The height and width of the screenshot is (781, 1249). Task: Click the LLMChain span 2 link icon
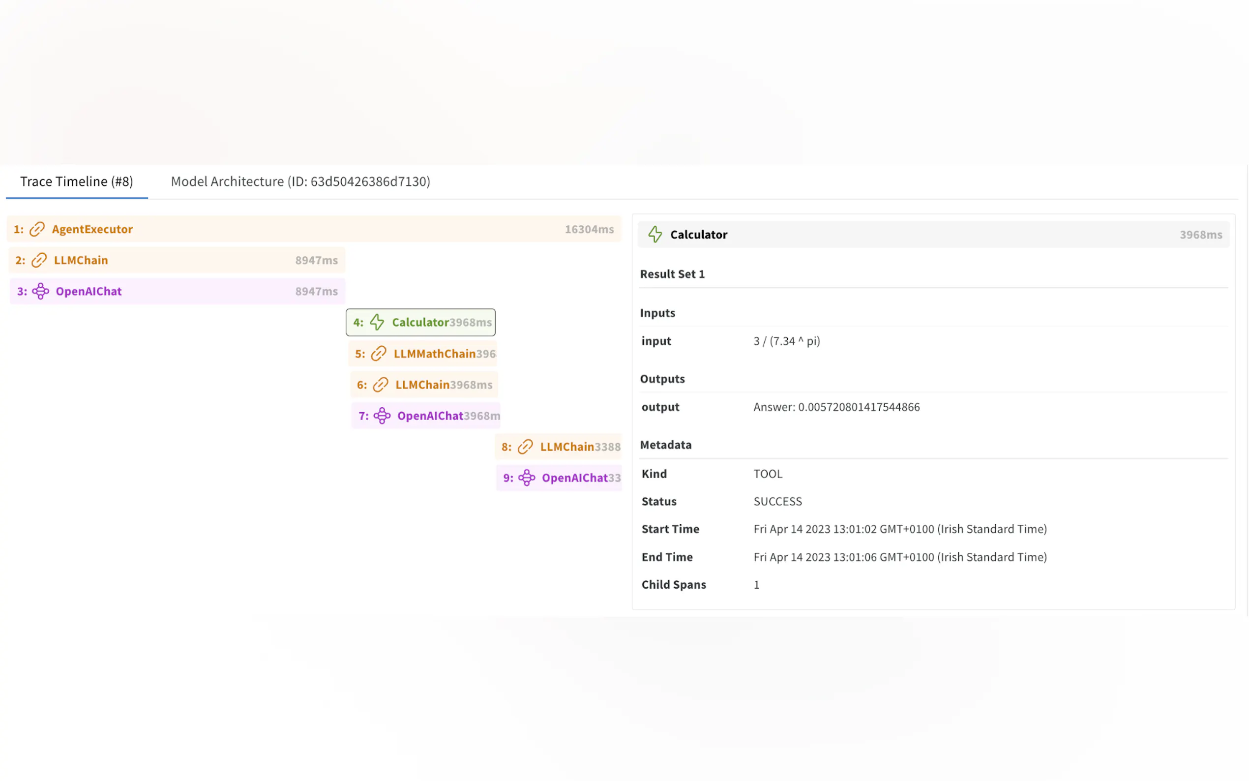pyautogui.click(x=39, y=260)
